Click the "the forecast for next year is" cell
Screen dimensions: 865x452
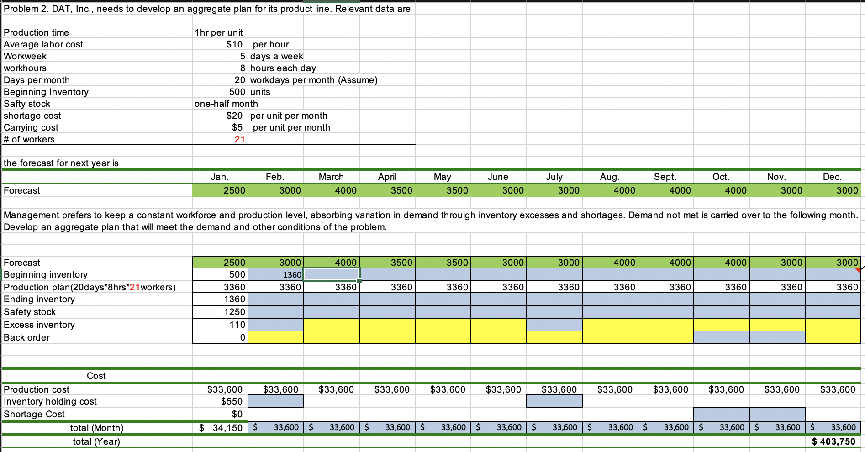tap(97, 163)
